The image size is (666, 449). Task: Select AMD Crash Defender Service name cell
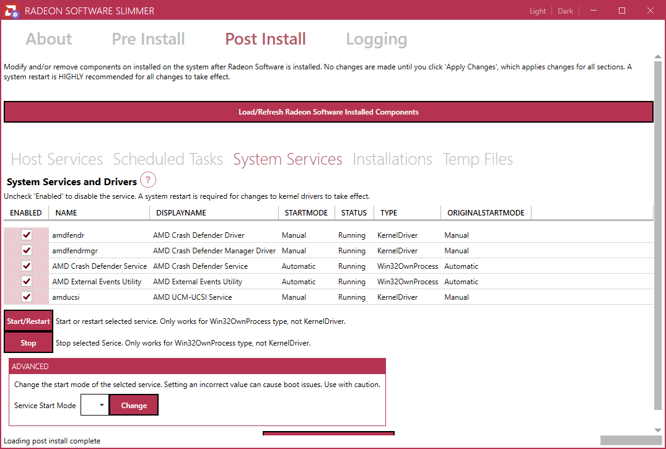tap(99, 266)
